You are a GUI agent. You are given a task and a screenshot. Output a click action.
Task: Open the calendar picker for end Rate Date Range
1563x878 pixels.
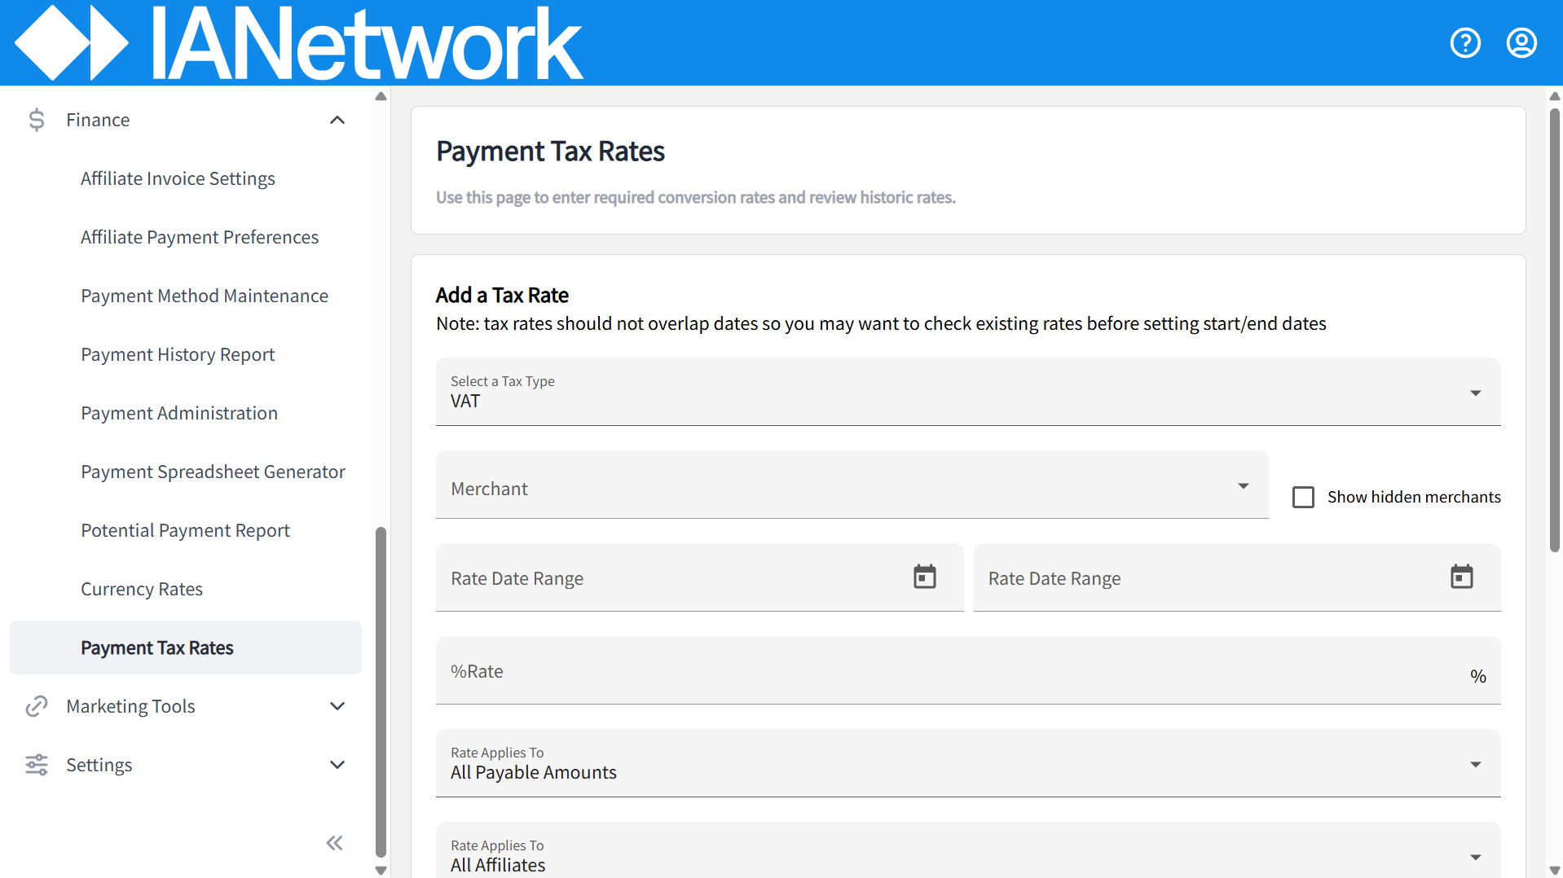[x=1461, y=577]
